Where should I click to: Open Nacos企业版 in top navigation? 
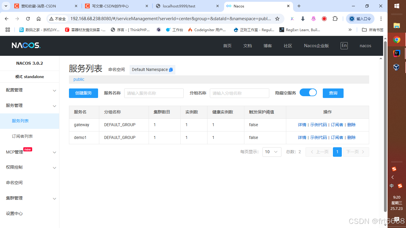316,46
